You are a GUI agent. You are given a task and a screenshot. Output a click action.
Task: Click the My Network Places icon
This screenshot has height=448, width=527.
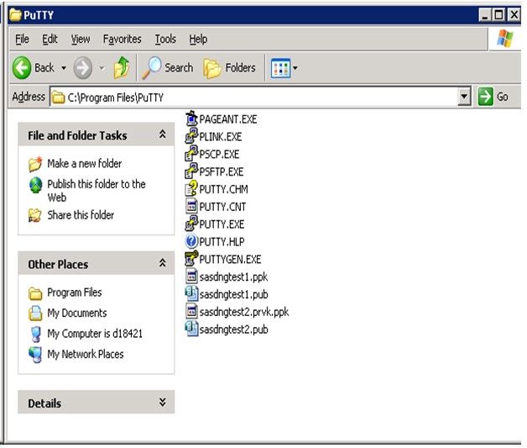(35, 355)
